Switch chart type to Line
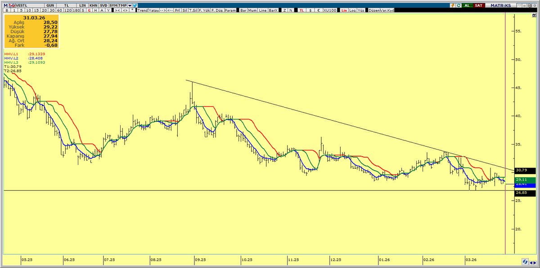Viewport: 540px width, 268px height. (x=263, y=10)
